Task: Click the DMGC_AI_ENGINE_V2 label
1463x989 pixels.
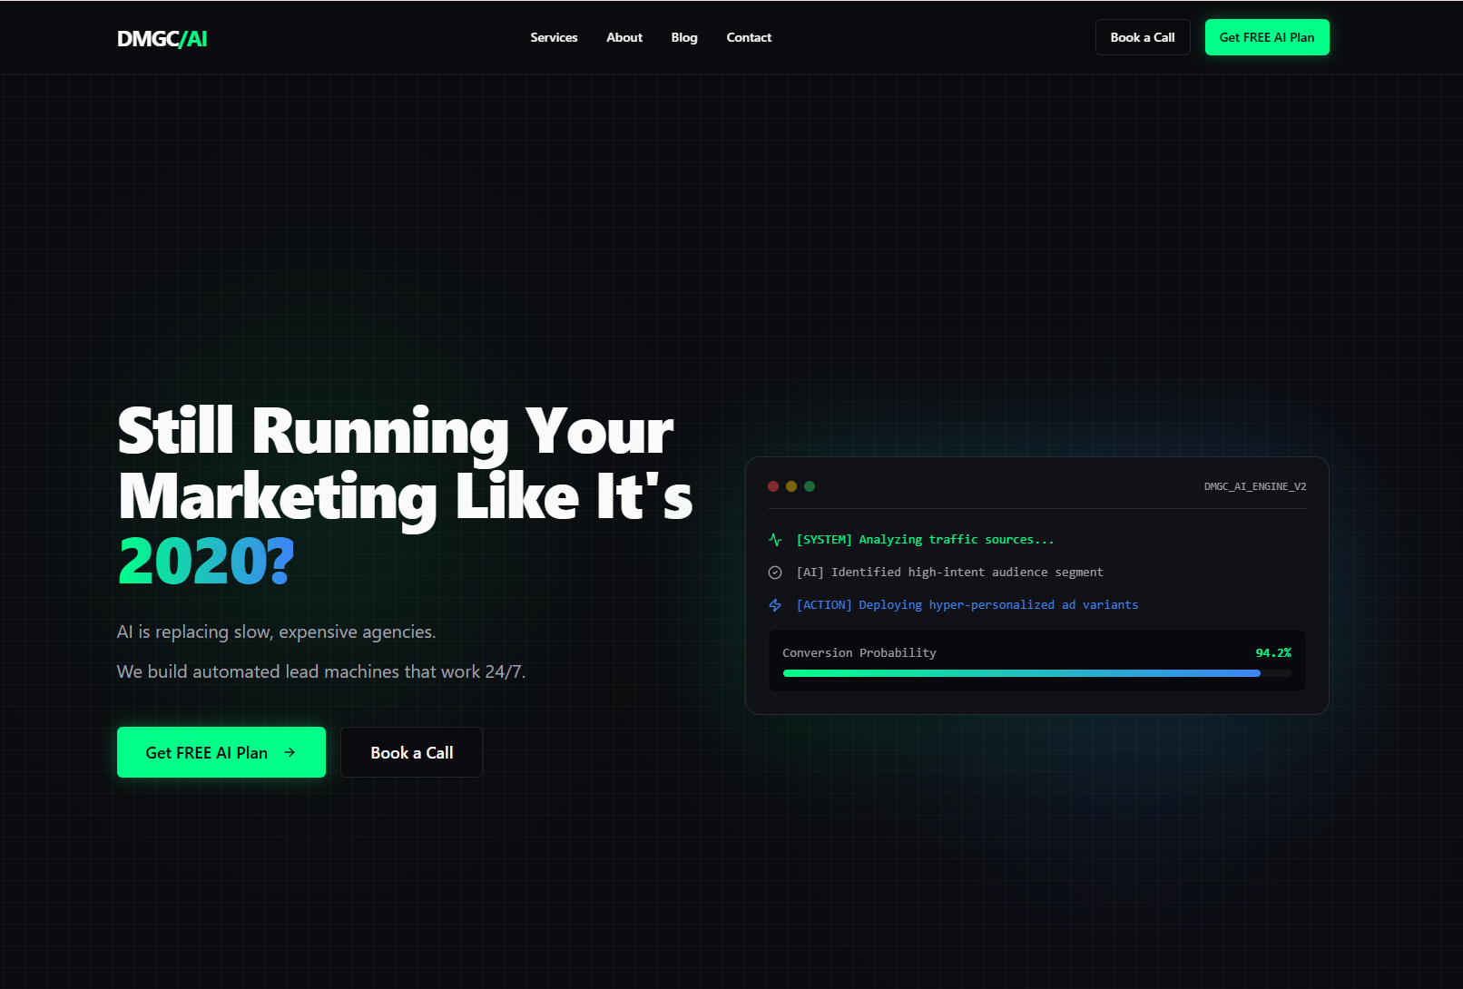Action: point(1255,486)
